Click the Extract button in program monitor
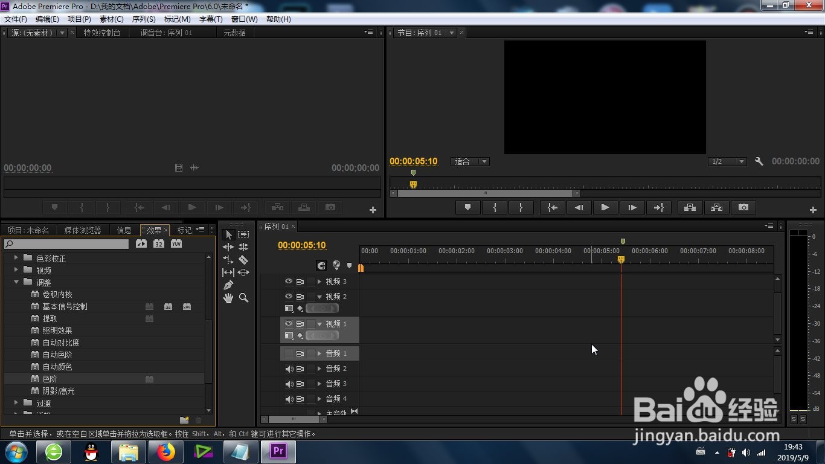825x464 pixels. (x=716, y=207)
